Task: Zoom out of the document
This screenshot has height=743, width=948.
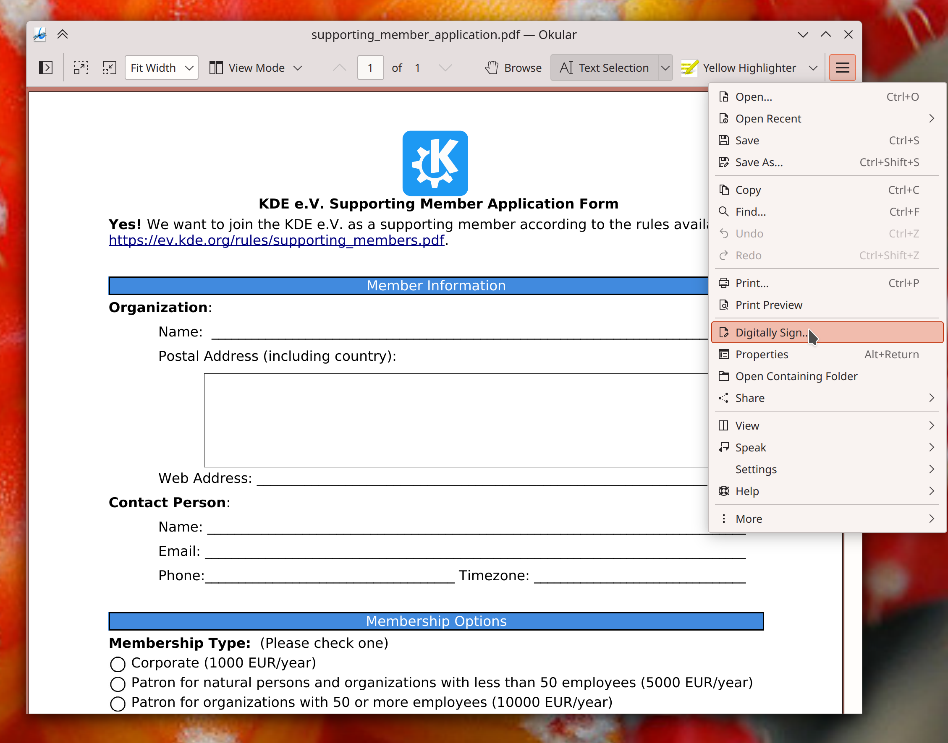Action: coord(109,68)
